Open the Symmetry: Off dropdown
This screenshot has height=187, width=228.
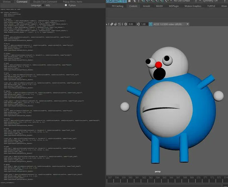click(210, 1)
